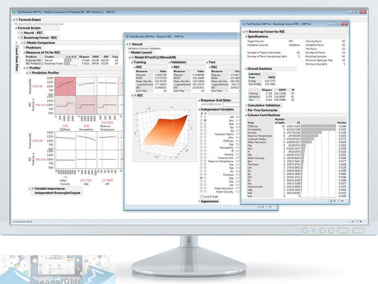Click JMP icon in Bootstrap Forest window title
The width and height of the screenshot is (378, 284).
click(x=244, y=24)
